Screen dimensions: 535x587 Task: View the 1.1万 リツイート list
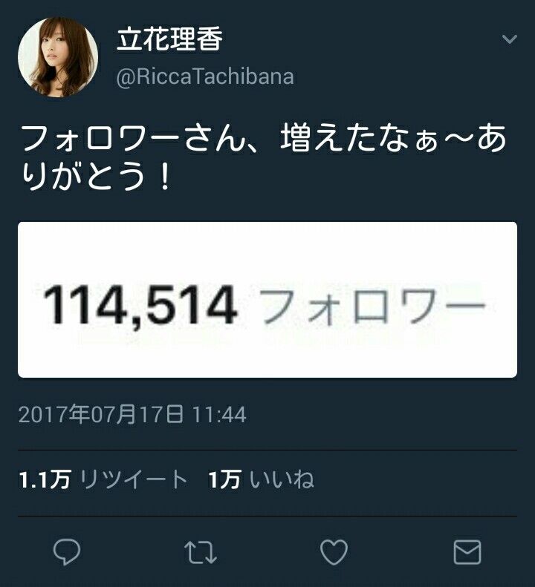click(103, 479)
